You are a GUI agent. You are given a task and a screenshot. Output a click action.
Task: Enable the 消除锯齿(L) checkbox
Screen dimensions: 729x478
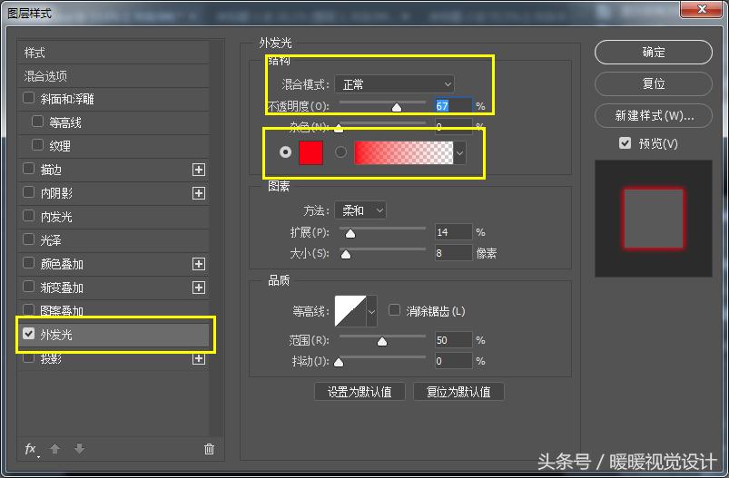click(394, 310)
